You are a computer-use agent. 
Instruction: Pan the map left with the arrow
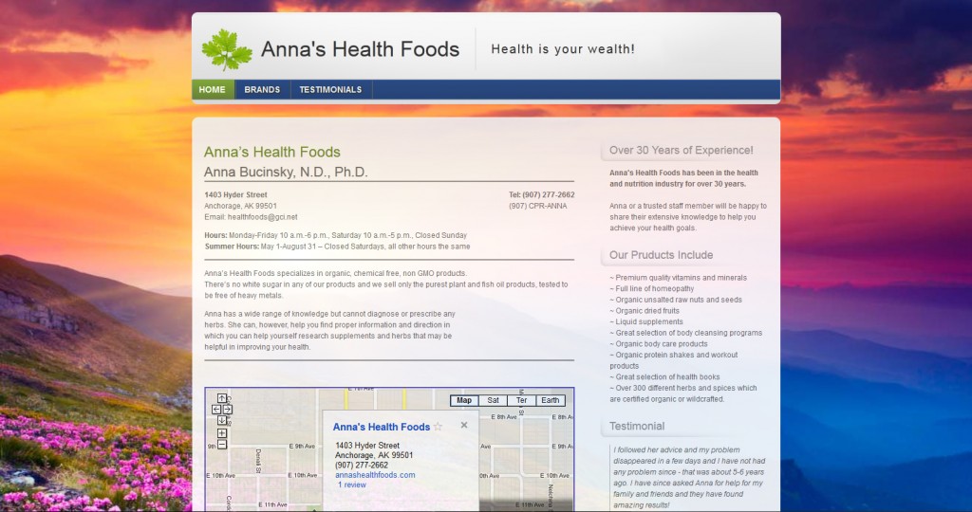216,410
